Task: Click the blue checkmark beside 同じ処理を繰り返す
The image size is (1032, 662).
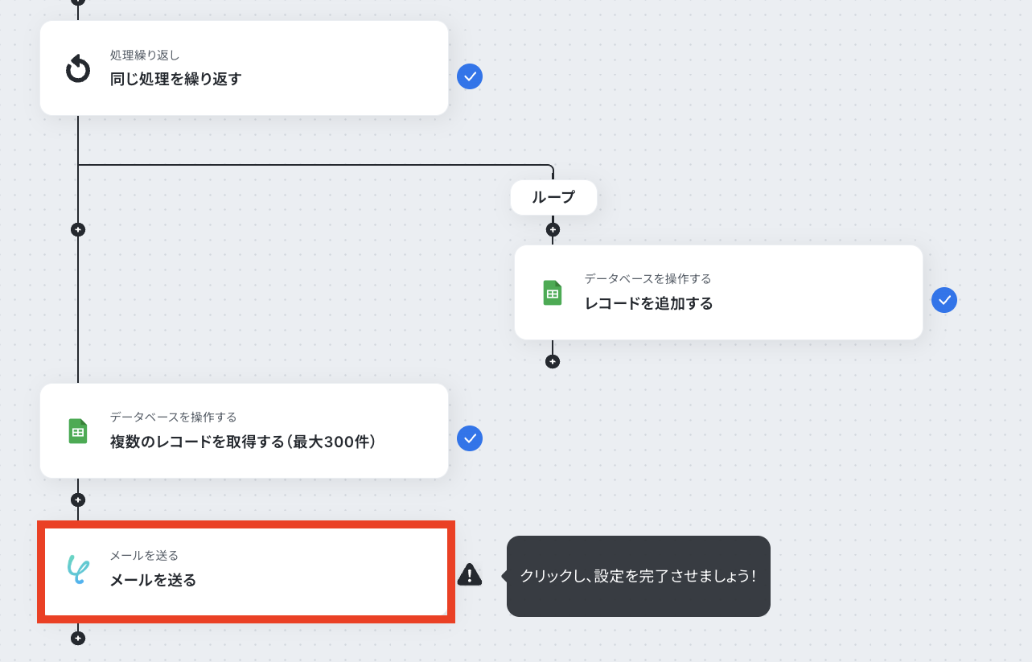Action: click(x=470, y=76)
